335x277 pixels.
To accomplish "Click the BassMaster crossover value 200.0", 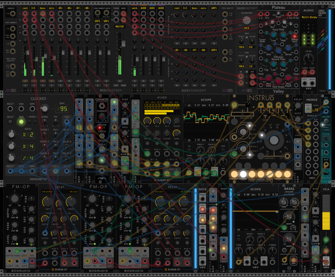I will (x=246, y=28).
